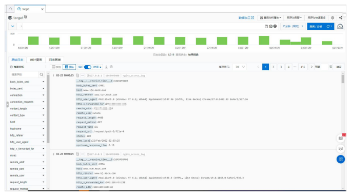Click the help question mark in query bar

pos(275,26)
